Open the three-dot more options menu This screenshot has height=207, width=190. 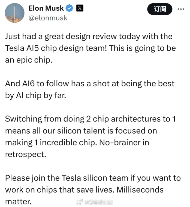[x=181, y=9]
